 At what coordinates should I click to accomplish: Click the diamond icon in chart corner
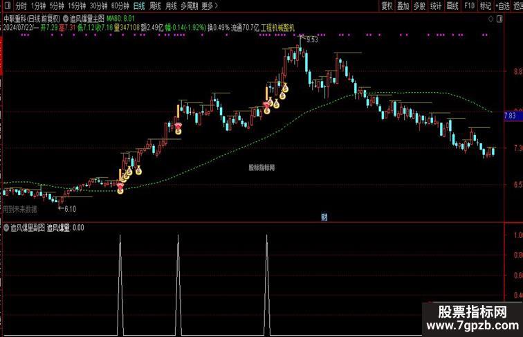pos(490,19)
